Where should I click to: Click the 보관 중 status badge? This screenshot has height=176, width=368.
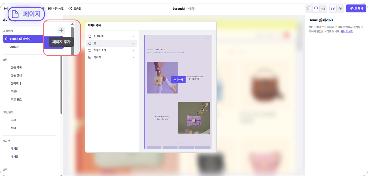(x=191, y=8)
